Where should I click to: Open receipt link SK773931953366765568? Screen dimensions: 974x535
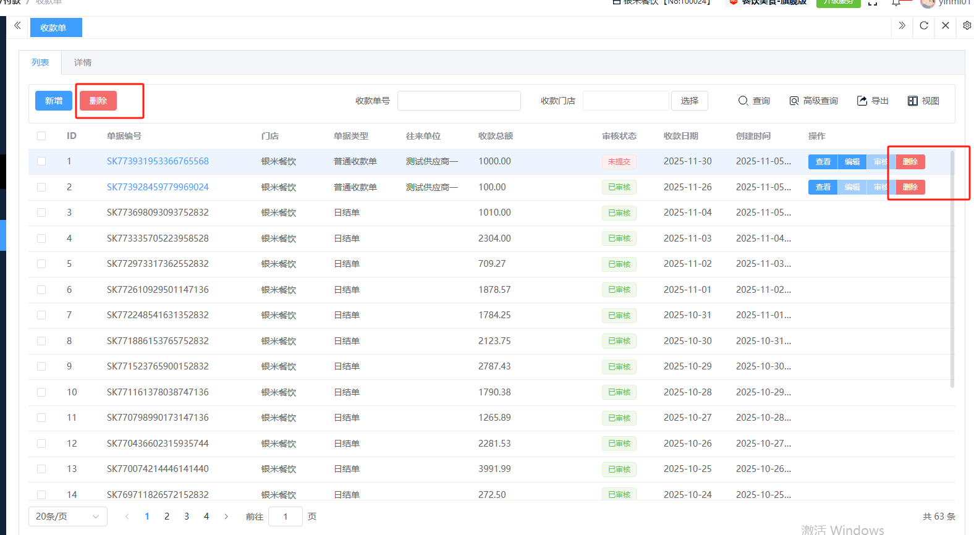coord(158,161)
